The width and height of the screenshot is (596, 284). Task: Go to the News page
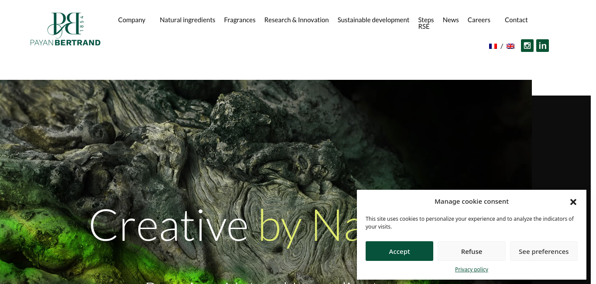[451, 20]
